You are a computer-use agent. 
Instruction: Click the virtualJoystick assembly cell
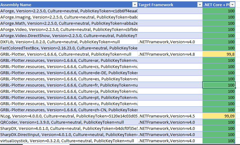pyautogui.click(x=69, y=141)
